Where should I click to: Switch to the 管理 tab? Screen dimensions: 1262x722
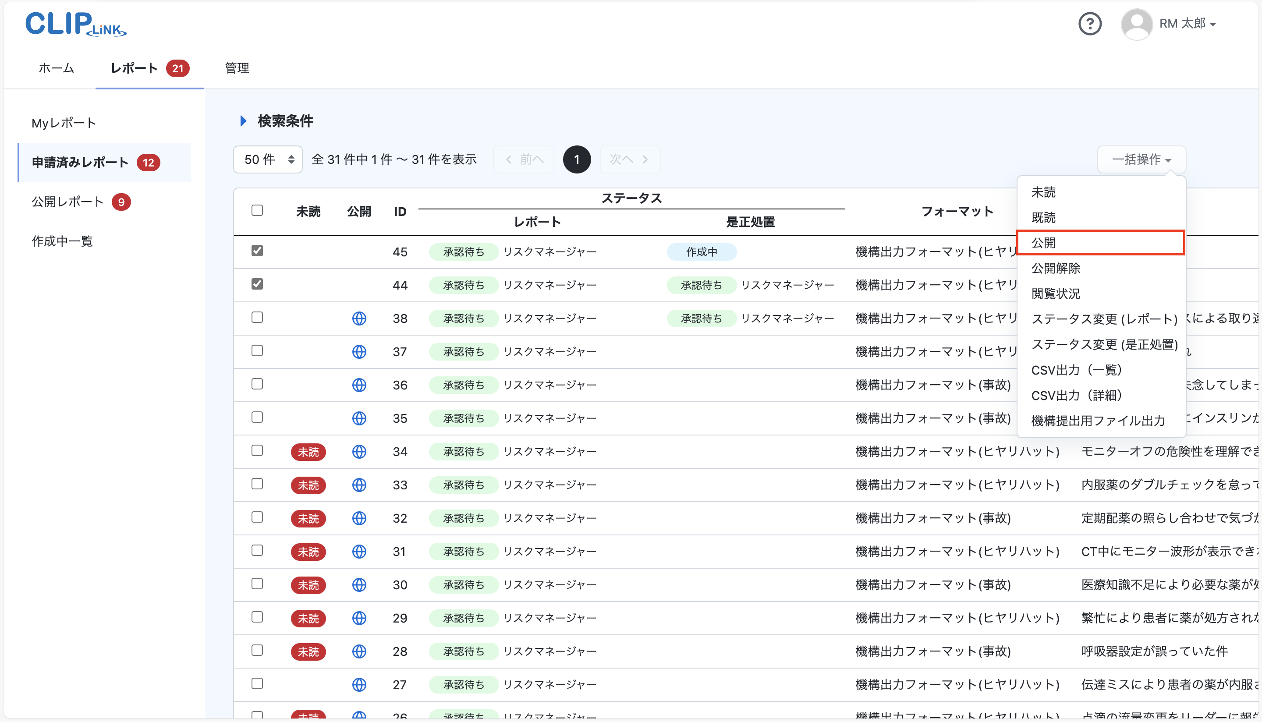[237, 68]
